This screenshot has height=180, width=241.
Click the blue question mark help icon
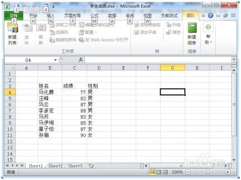[211, 16]
